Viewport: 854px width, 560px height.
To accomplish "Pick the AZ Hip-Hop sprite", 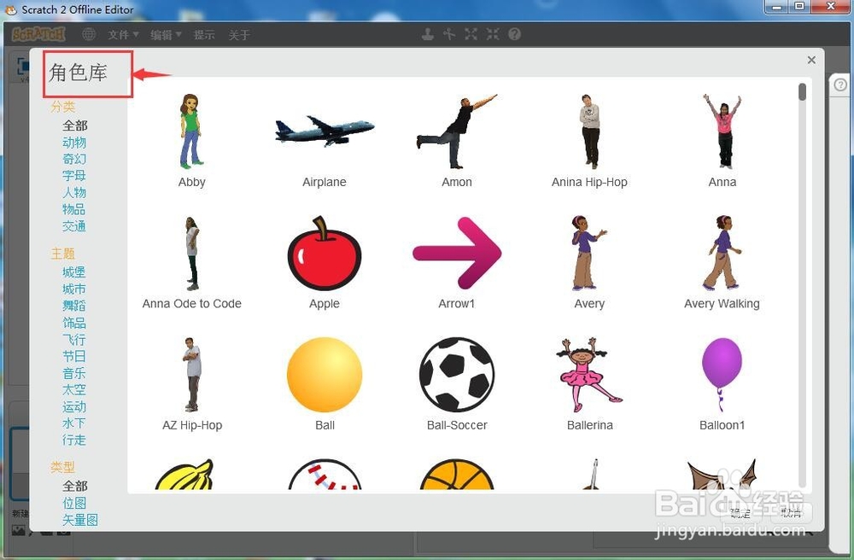I will [191, 375].
